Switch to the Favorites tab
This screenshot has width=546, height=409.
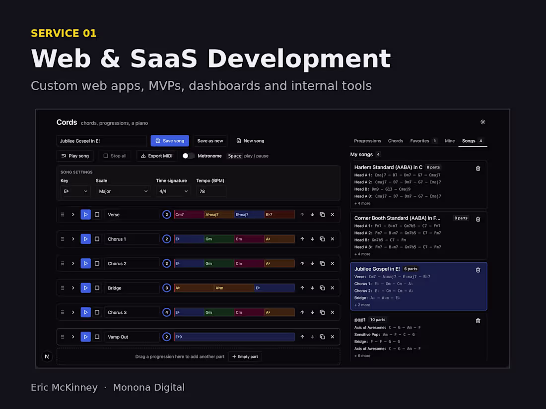[x=423, y=141]
